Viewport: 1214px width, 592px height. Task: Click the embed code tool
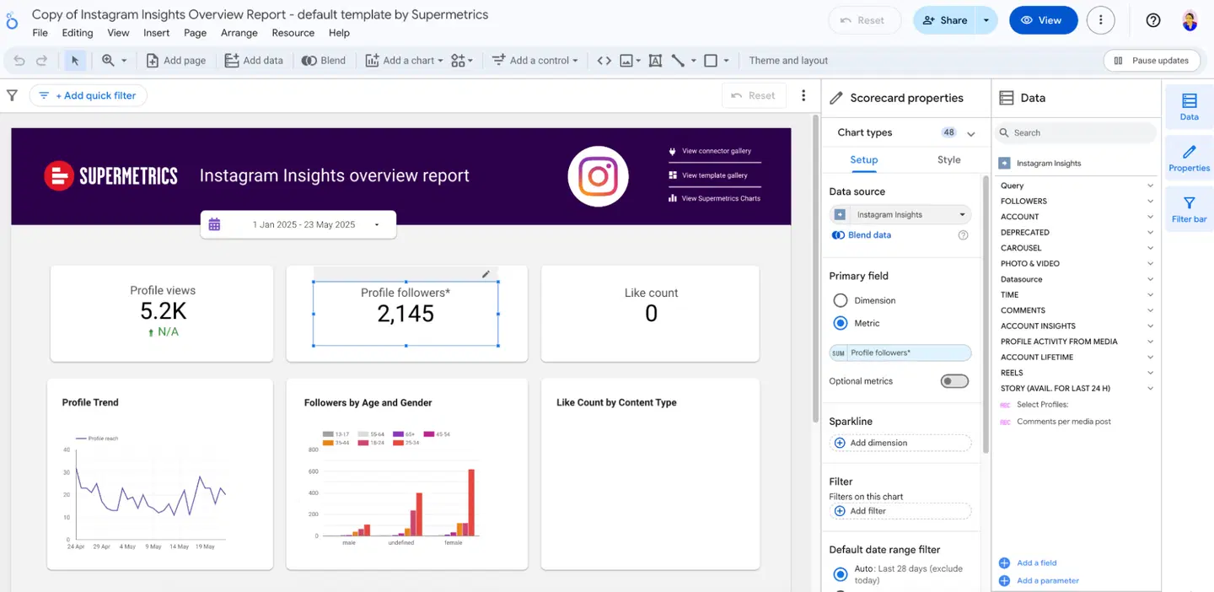[604, 60]
